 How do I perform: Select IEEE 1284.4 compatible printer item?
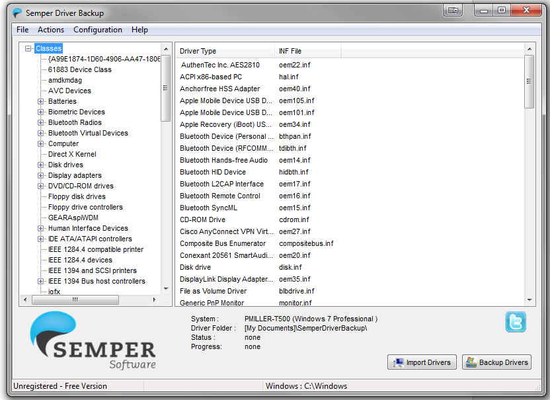click(x=96, y=249)
